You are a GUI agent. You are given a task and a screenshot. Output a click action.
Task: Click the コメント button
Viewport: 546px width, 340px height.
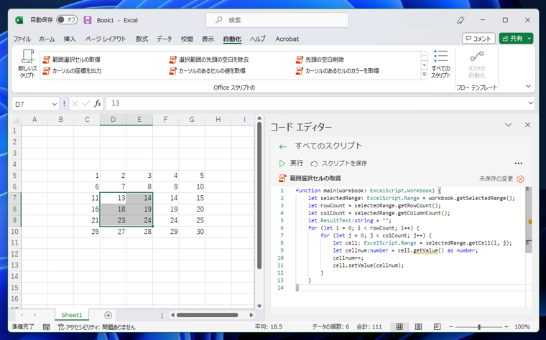click(x=478, y=38)
